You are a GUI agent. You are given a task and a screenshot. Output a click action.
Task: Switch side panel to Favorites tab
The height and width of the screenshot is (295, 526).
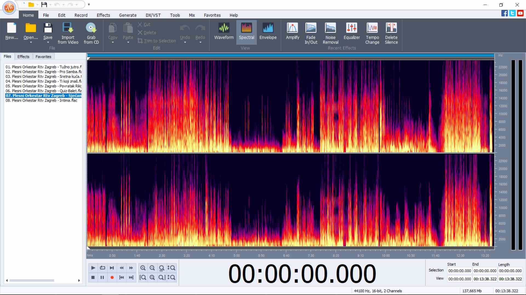coord(43,57)
